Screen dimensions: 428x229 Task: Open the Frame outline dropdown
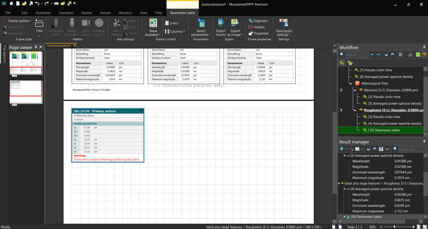(18, 21)
